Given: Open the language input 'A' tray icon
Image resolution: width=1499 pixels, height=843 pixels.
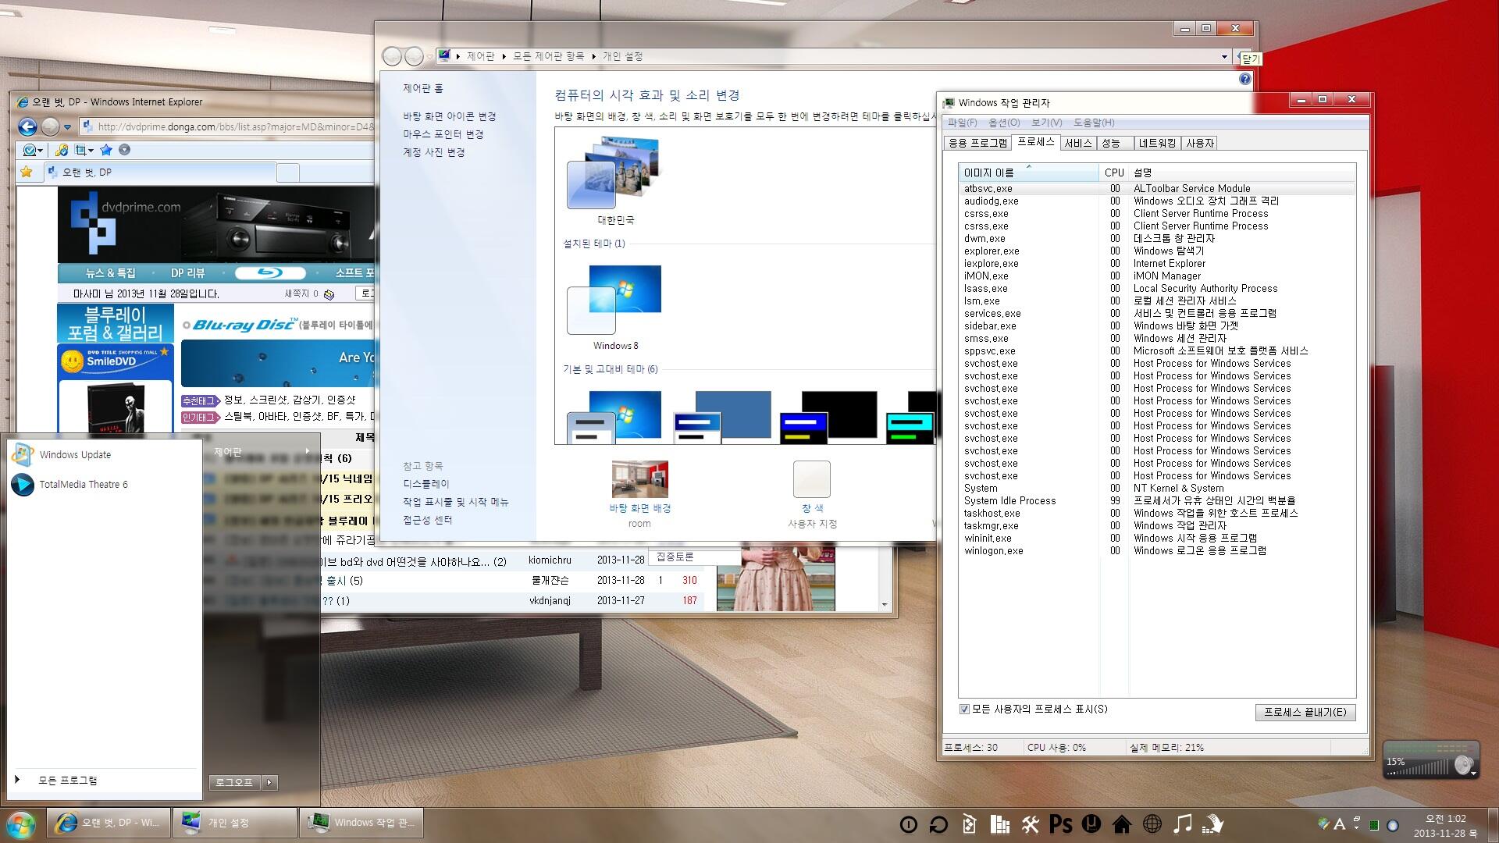Looking at the screenshot, I should (1339, 824).
